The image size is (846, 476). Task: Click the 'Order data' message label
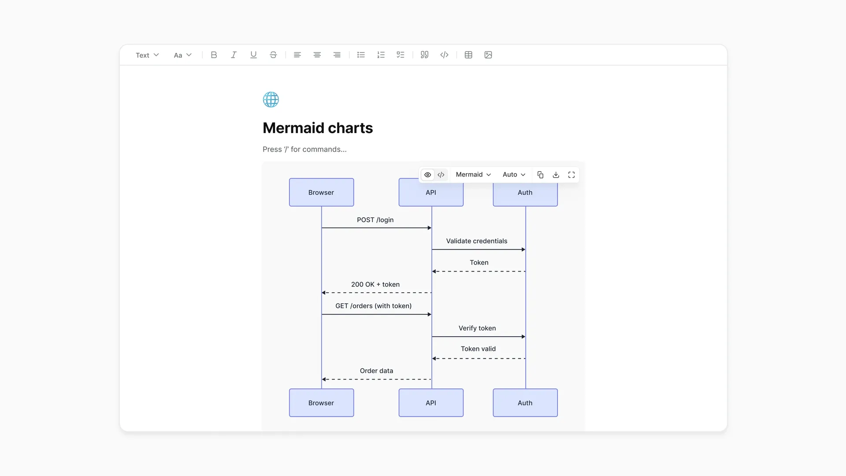pyautogui.click(x=376, y=371)
